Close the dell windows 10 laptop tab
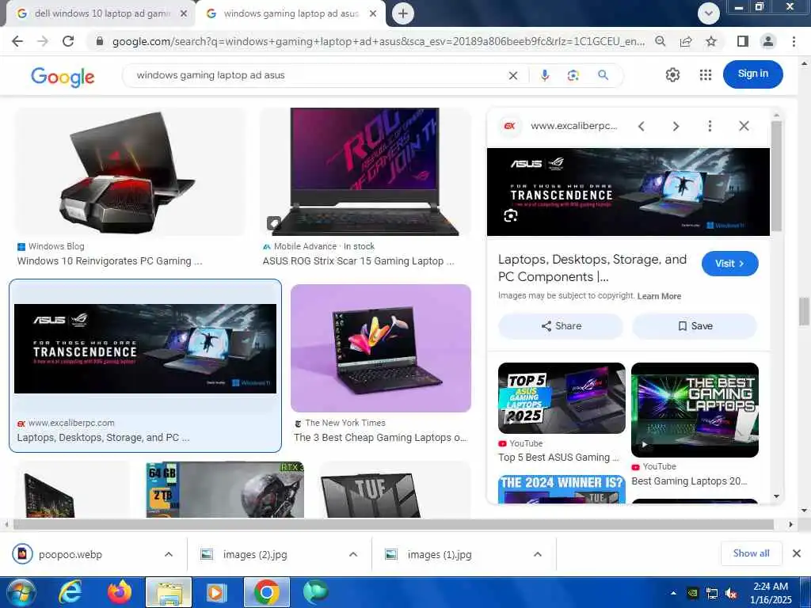Screen dimensions: 811x608 pos(184,14)
